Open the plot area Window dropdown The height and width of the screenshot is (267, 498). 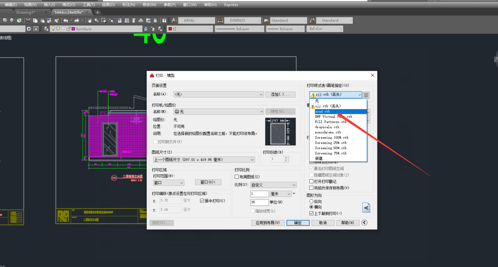tap(169, 183)
